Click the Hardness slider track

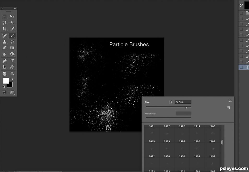[x=168, y=118]
